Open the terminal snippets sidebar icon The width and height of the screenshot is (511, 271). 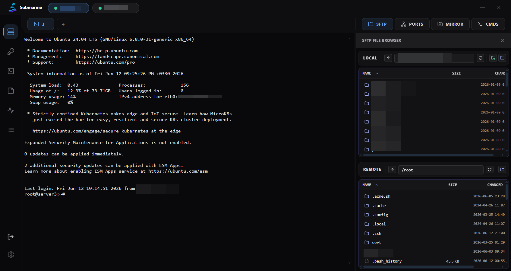tap(11, 71)
